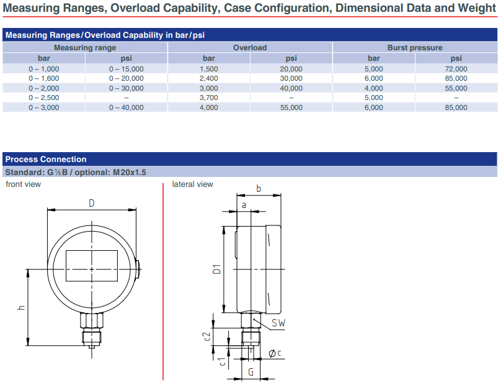The image size is (498, 385).
Task: Click the lateral view label
Action: point(192,184)
